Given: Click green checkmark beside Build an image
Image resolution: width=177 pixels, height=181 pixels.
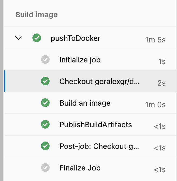Looking at the screenshot, I should point(45,103).
